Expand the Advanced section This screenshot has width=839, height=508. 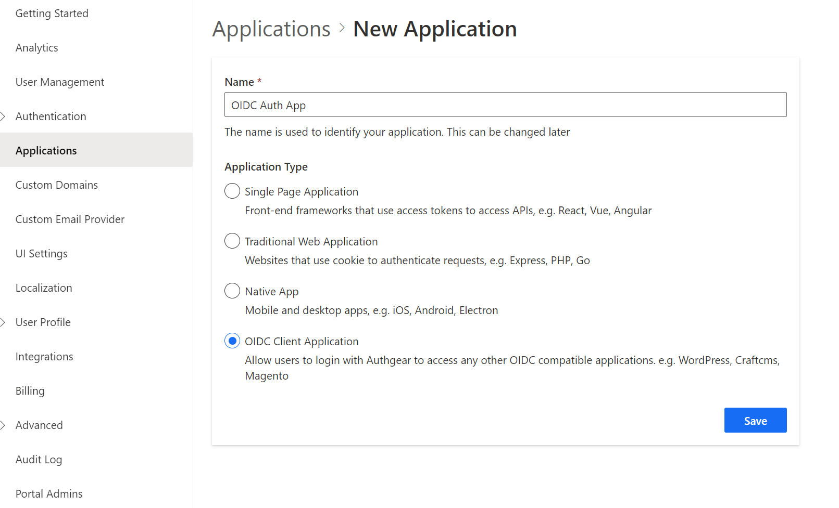[39, 425]
